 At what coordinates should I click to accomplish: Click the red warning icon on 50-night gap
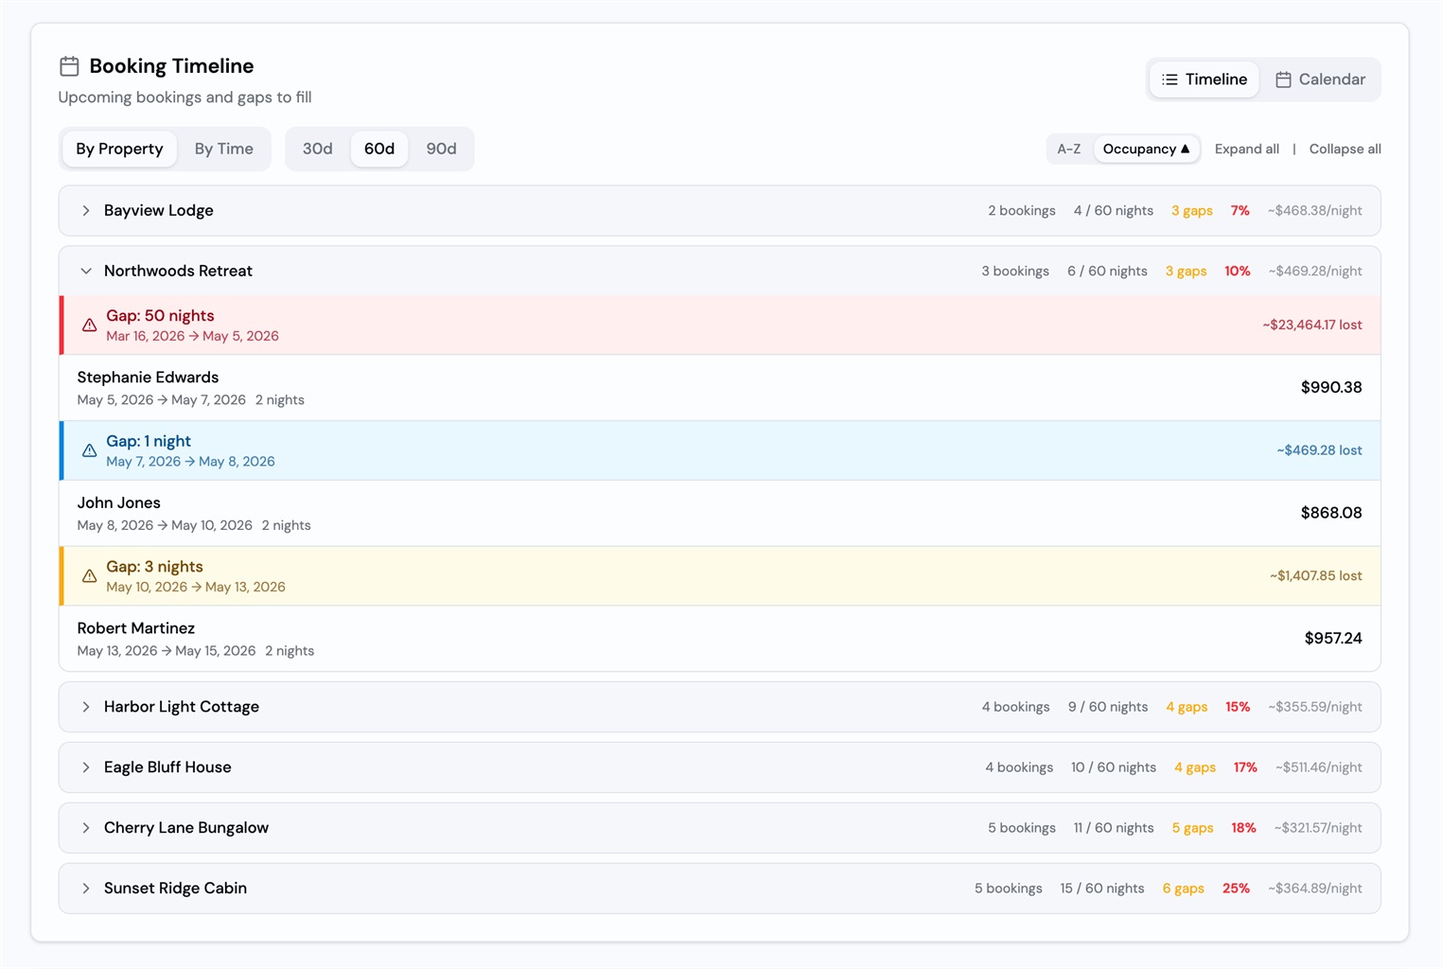click(89, 326)
